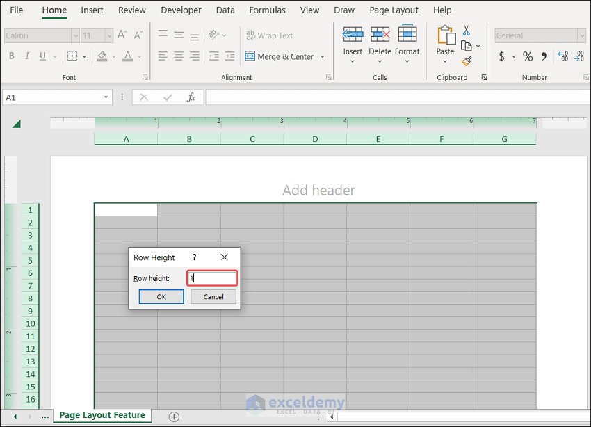Open the Number Format General dropdown
The width and height of the screenshot is (591, 427).
coord(582,35)
